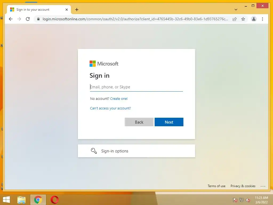Screen dimensions: 273x205
Task: Close the Chrome window
Action: coord(263,6)
